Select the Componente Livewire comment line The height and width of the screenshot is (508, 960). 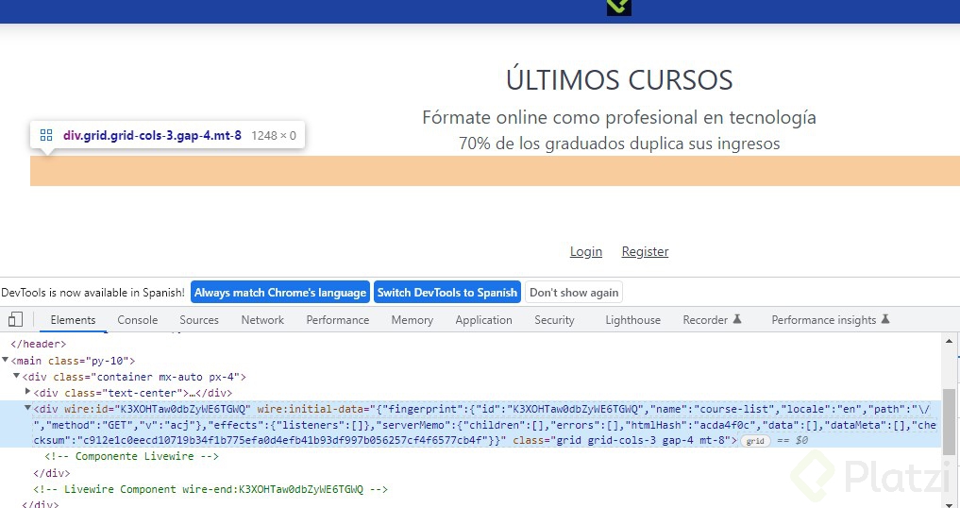(x=131, y=456)
